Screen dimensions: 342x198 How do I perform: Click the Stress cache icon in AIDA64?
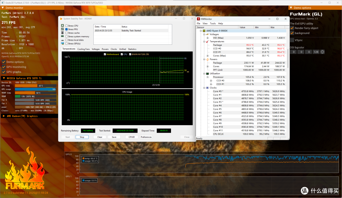click(63, 33)
